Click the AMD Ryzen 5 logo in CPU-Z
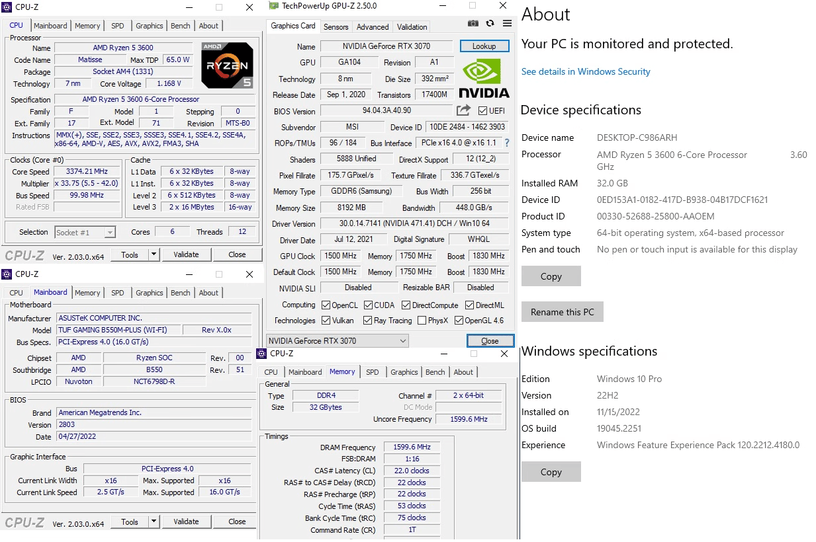 pyautogui.click(x=227, y=65)
